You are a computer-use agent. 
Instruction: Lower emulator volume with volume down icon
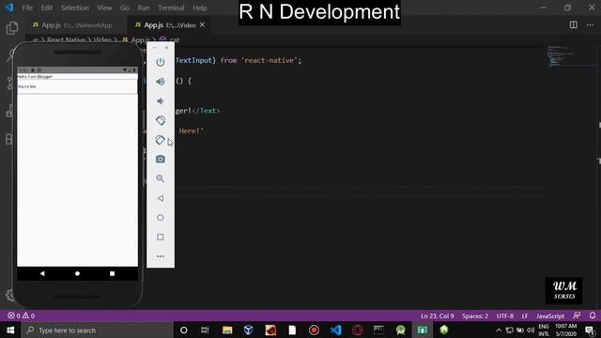click(161, 101)
